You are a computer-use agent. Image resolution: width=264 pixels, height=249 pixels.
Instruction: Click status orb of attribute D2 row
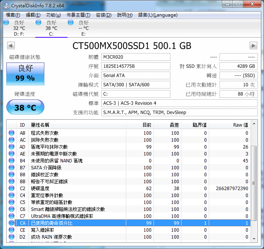click(x=12, y=237)
